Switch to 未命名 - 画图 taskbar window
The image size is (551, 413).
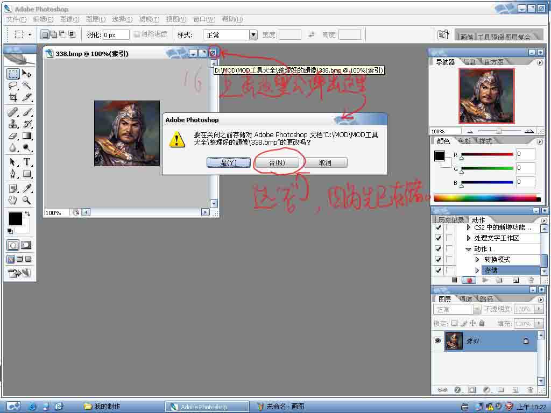(281, 407)
